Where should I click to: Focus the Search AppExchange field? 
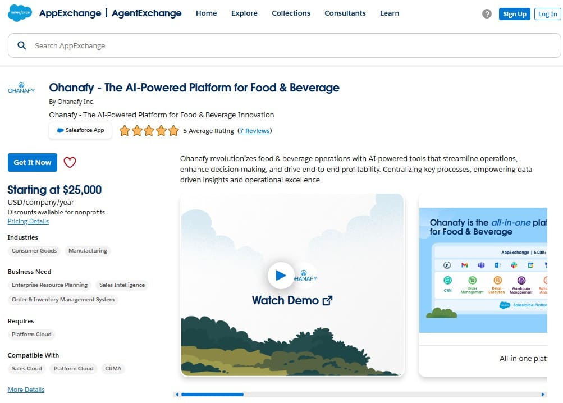285,45
